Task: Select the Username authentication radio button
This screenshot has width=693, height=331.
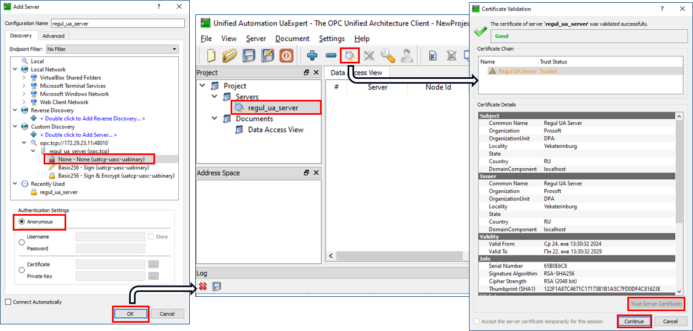Action: point(22,242)
